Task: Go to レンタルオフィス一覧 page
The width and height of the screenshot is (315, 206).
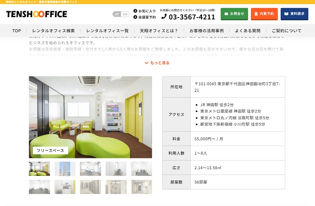Action: [x=107, y=31]
